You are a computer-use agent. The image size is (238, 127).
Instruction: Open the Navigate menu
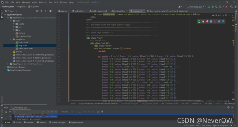pyautogui.click(x=26, y=2)
